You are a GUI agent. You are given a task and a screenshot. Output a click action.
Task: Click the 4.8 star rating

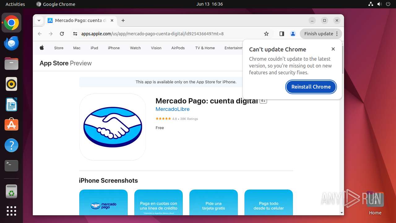[177, 119]
